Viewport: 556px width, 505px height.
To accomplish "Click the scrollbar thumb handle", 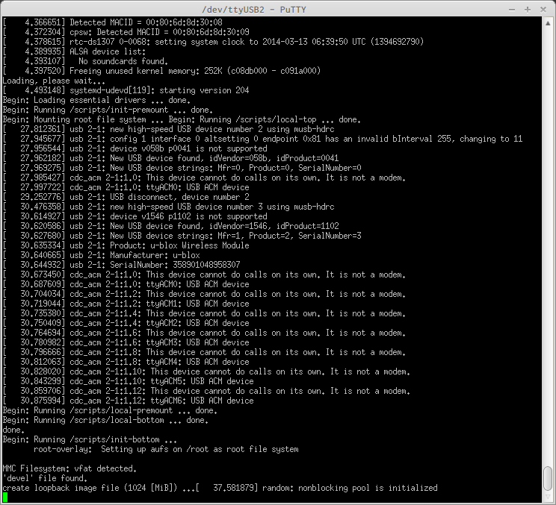I will [x=548, y=477].
